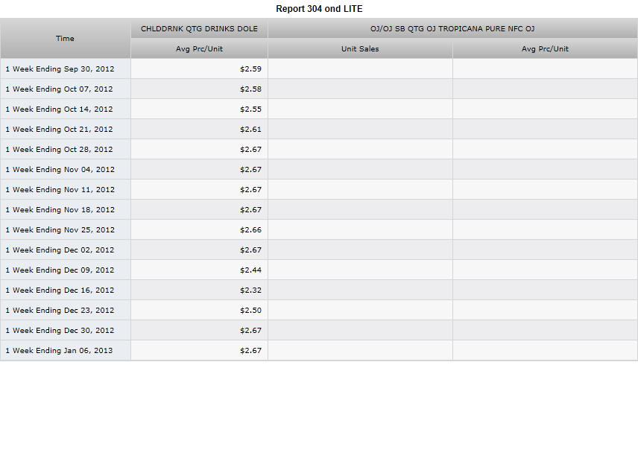Click the $2.50 value for Dec 23

(250, 310)
